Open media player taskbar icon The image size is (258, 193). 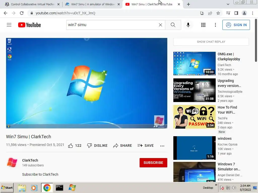(34, 188)
